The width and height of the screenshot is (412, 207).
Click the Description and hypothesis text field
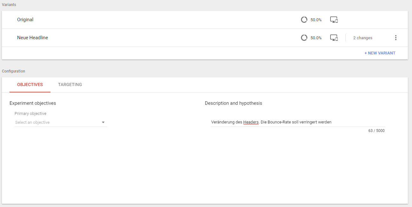[x=298, y=122]
